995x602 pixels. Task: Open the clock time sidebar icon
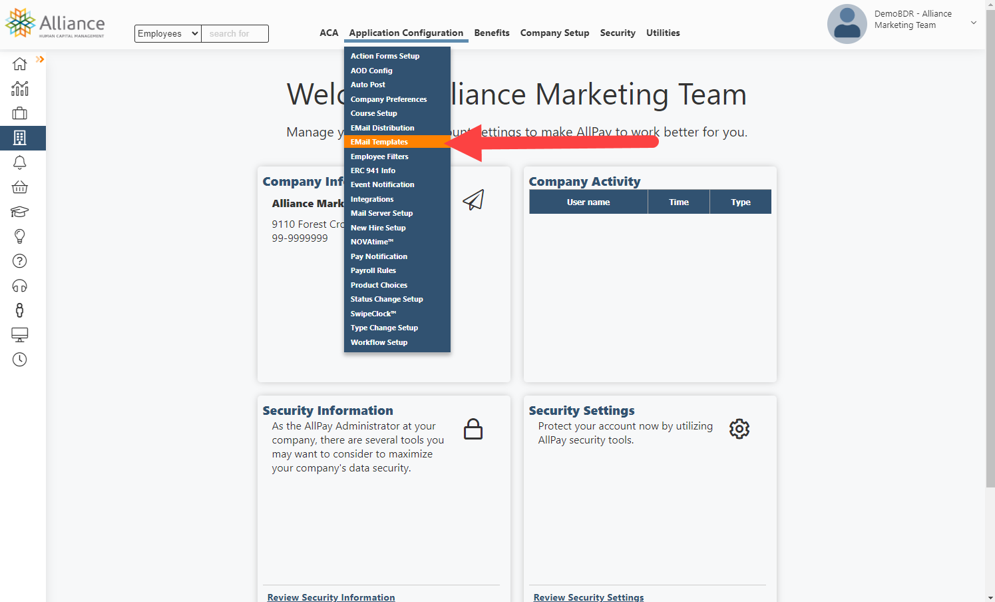click(20, 360)
